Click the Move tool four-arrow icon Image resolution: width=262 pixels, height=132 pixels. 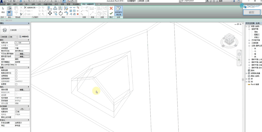point(50,13)
